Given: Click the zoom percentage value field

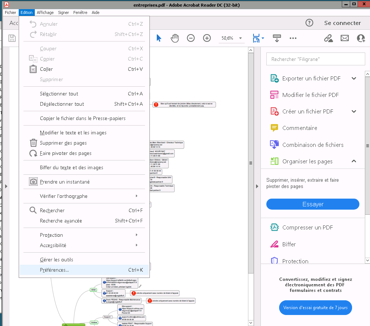Looking at the screenshot, I should click(x=227, y=38).
